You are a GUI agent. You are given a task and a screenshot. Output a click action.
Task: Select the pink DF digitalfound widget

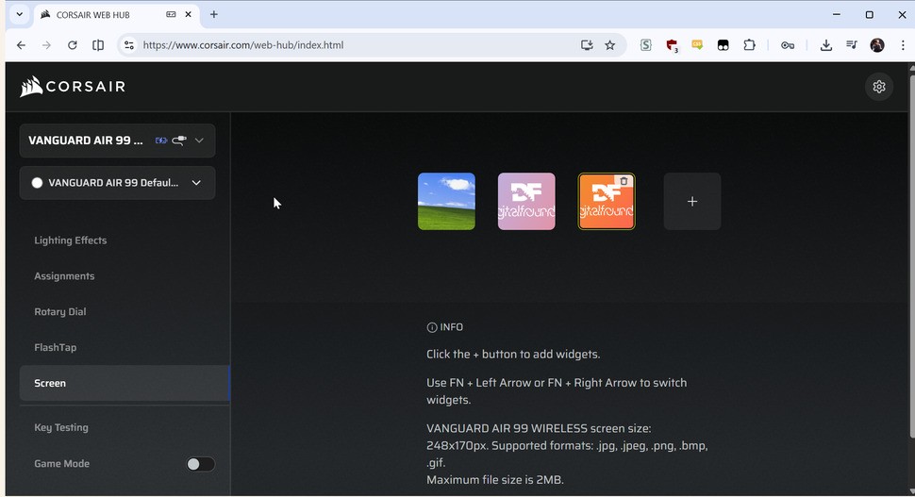[526, 201]
